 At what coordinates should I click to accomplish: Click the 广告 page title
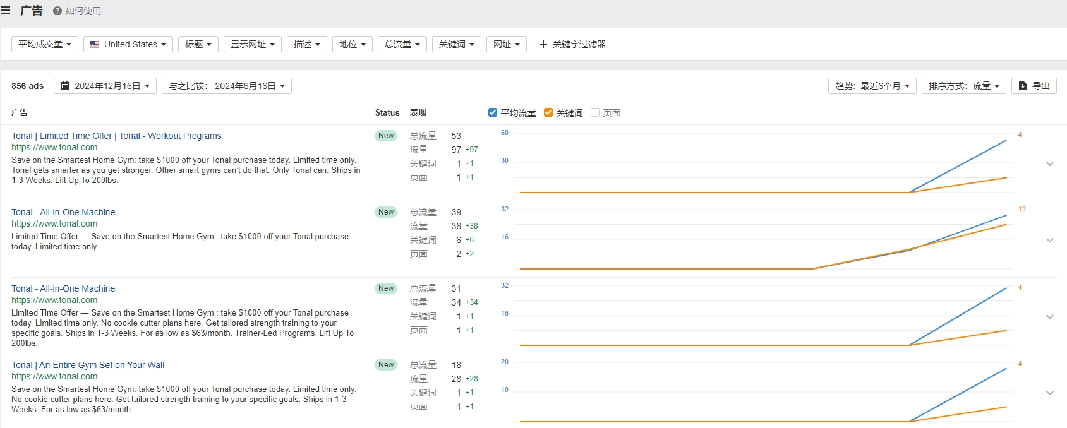[32, 11]
